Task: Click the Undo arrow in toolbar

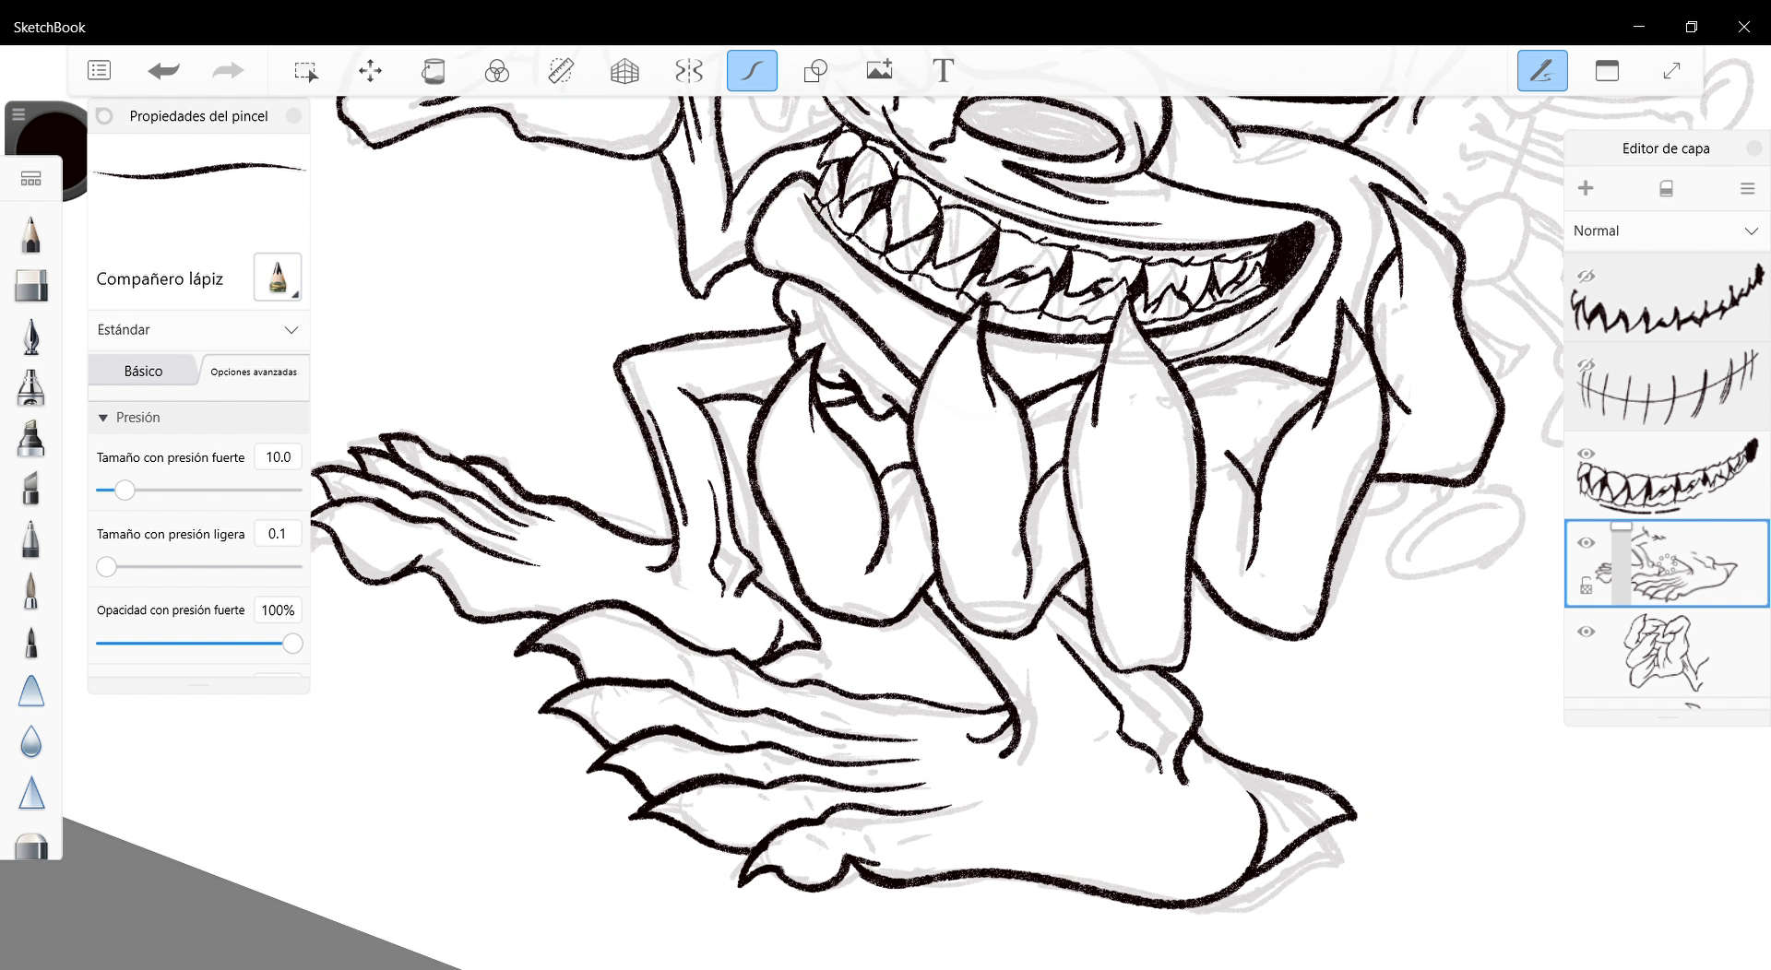Action: 163,71
